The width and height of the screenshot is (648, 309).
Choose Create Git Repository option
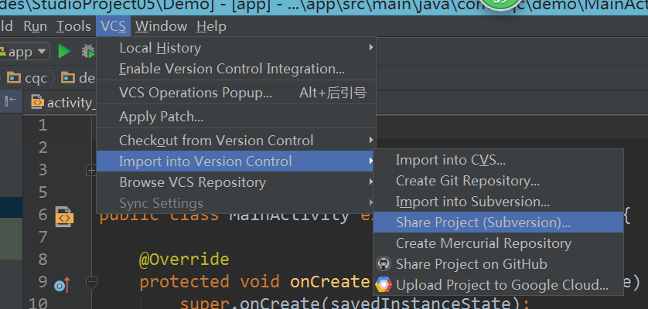(x=468, y=181)
